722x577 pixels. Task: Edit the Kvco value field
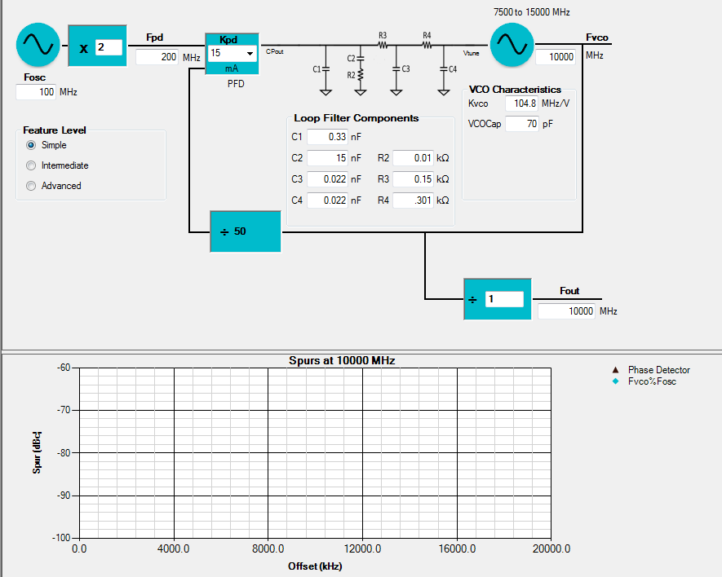(x=521, y=104)
